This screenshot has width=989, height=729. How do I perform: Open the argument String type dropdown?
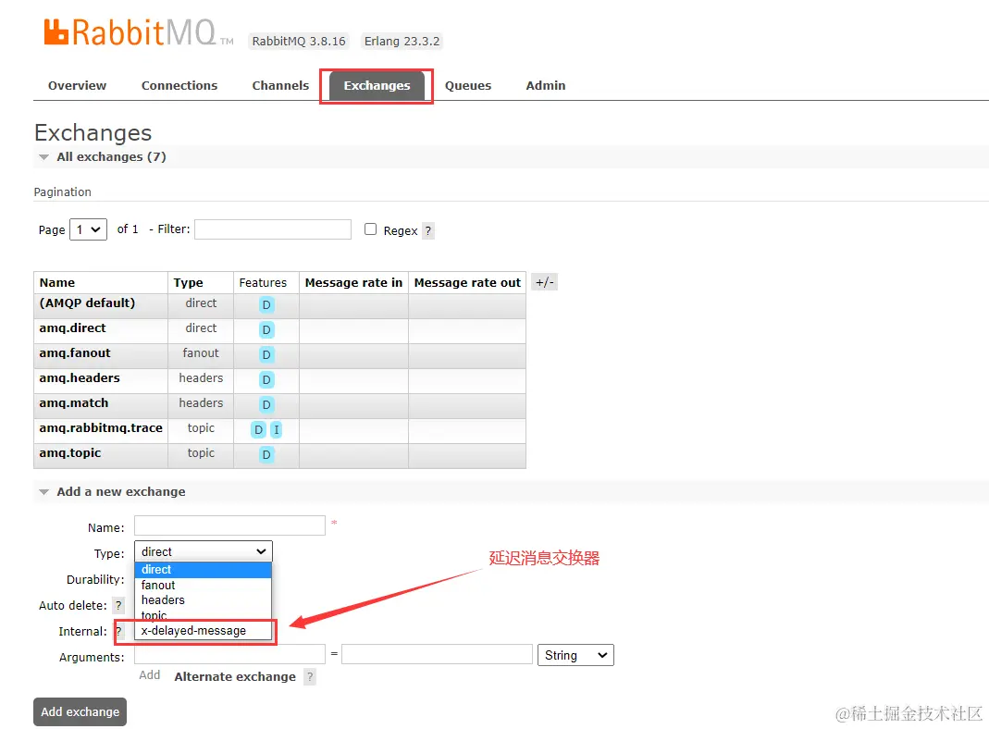click(x=575, y=655)
